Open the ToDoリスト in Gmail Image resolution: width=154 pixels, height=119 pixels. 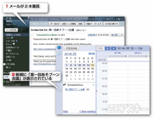click(11, 24)
